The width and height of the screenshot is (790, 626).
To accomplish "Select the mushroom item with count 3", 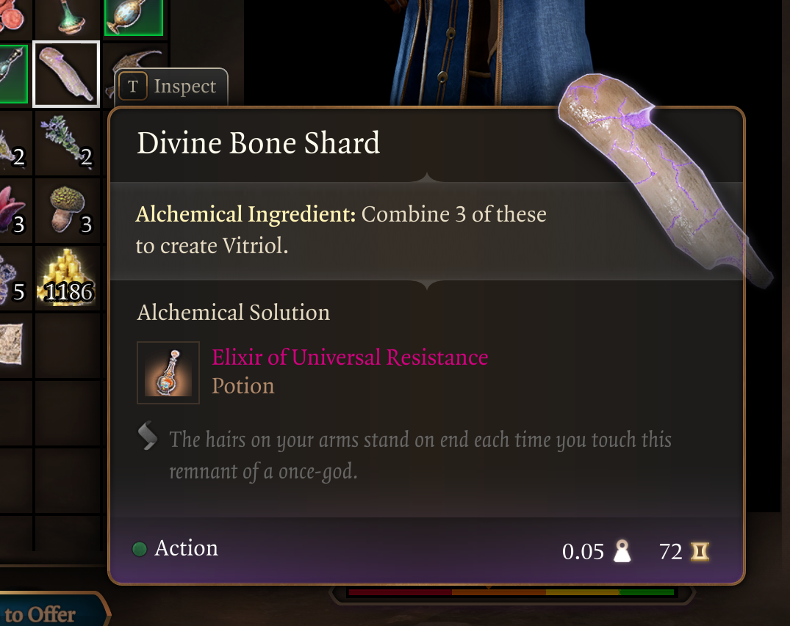I will pyautogui.click(x=68, y=211).
